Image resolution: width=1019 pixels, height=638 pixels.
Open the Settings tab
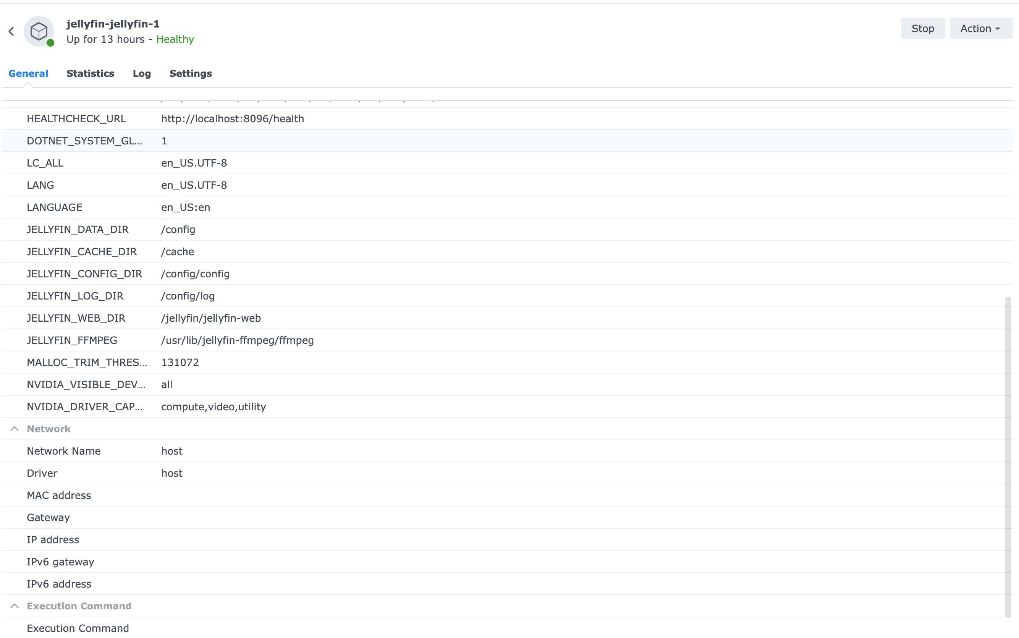pyautogui.click(x=191, y=73)
